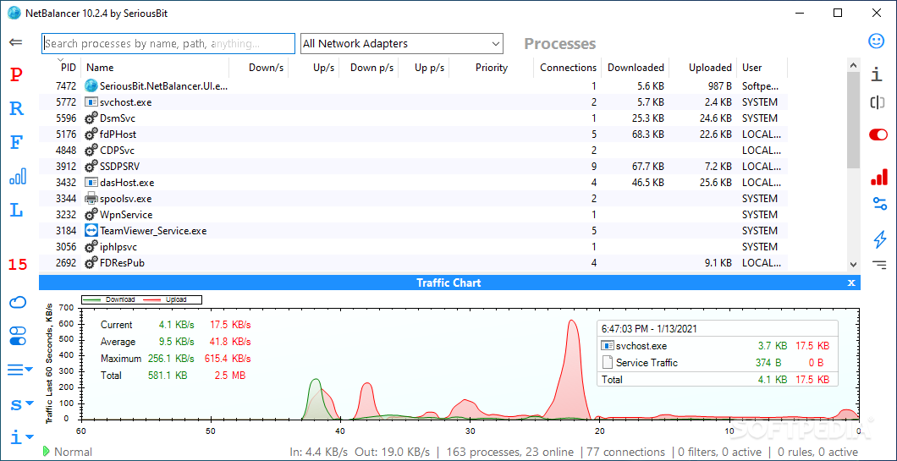Select the TeamViewer_Service.exe process row

pyautogui.click(x=413, y=230)
